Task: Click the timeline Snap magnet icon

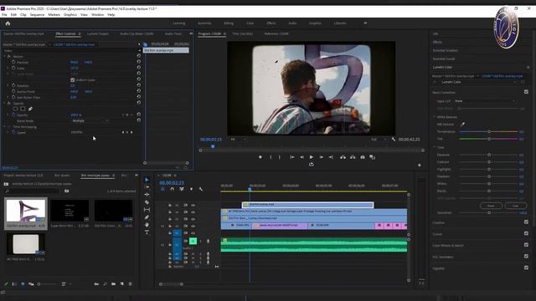Action: point(173,189)
